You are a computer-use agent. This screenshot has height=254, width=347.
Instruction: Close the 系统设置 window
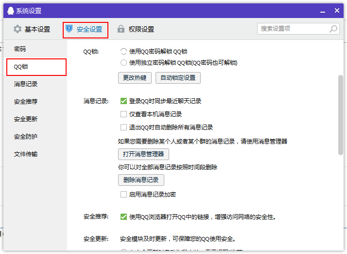coord(337,10)
